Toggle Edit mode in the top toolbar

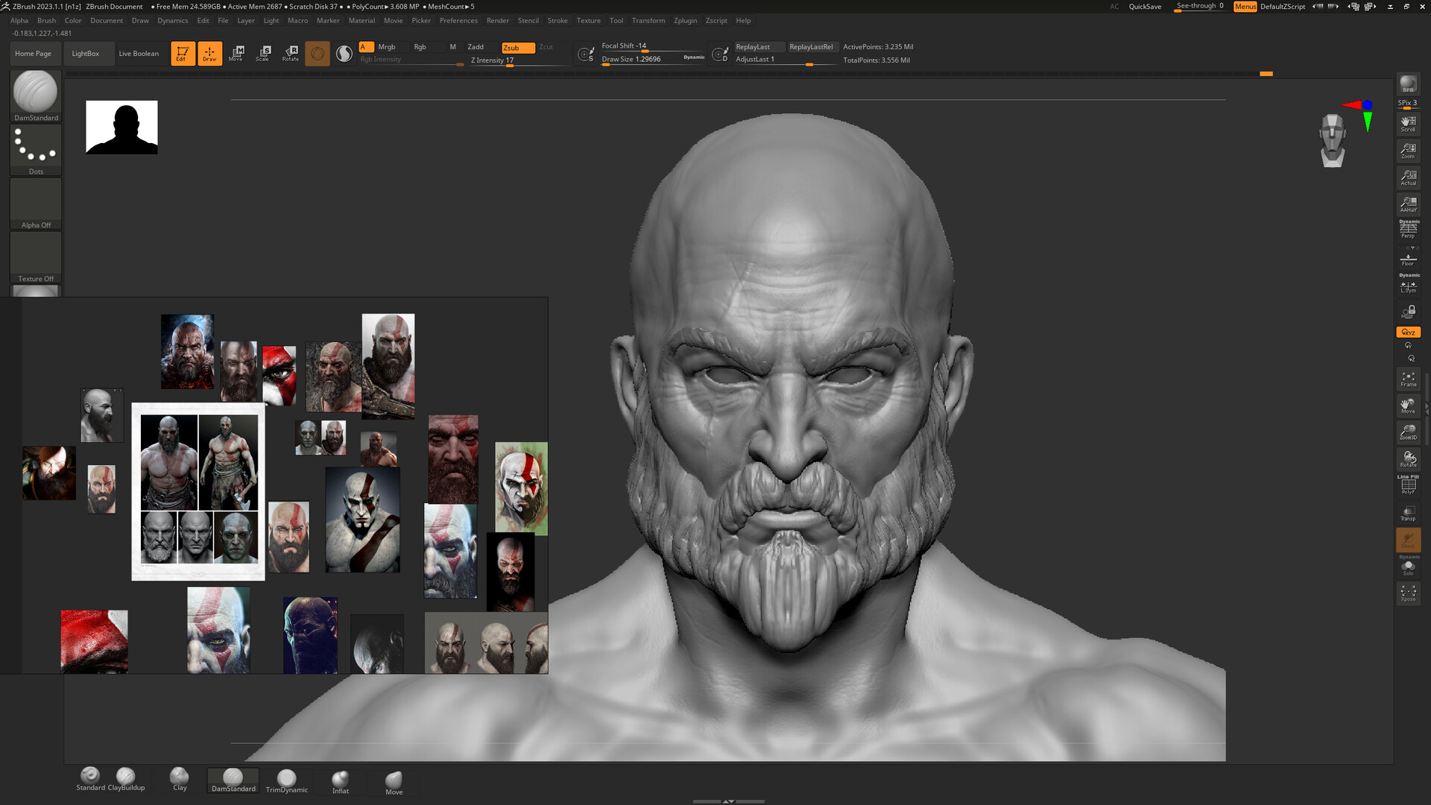(183, 52)
